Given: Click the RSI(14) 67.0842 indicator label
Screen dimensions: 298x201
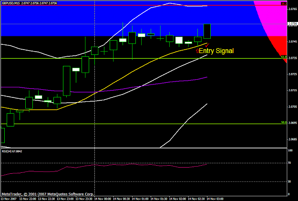Looking at the screenshot, I should pos(12,151).
